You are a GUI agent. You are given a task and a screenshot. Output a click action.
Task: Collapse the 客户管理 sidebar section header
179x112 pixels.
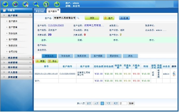pyautogui.click(x=16, y=15)
